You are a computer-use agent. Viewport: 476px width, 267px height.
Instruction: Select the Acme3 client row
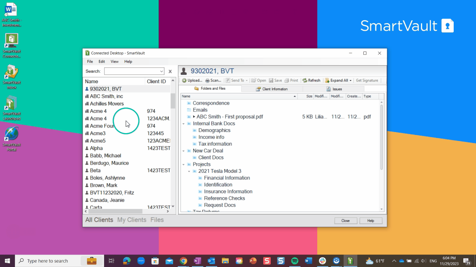[x=98, y=133]
